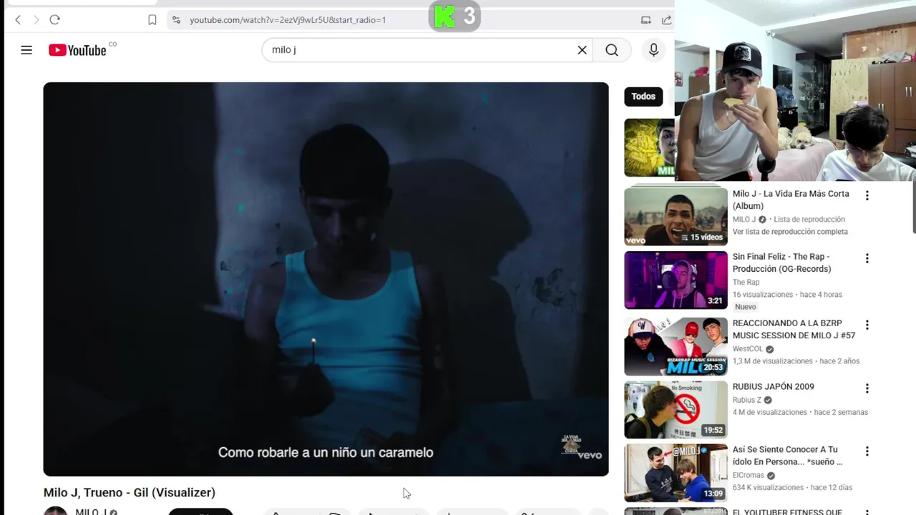Go to YouTube home via logo
916x515 pixels.
coord(77,50)
